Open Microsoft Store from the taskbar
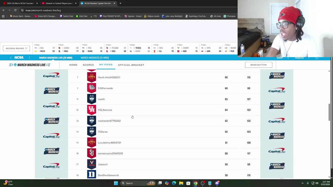The image size is (333, 187). pos(188,183)
